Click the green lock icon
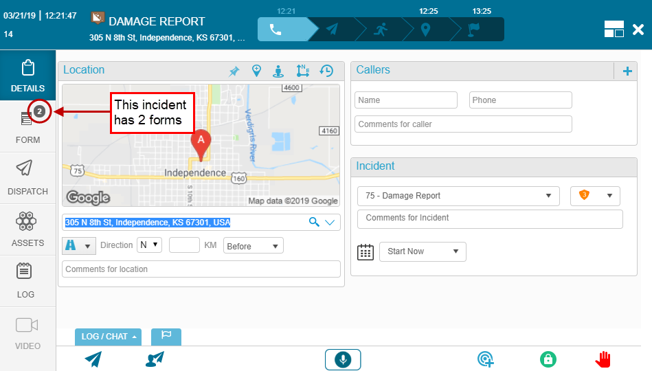Screen dimensions: 652x371 point(548,359)
